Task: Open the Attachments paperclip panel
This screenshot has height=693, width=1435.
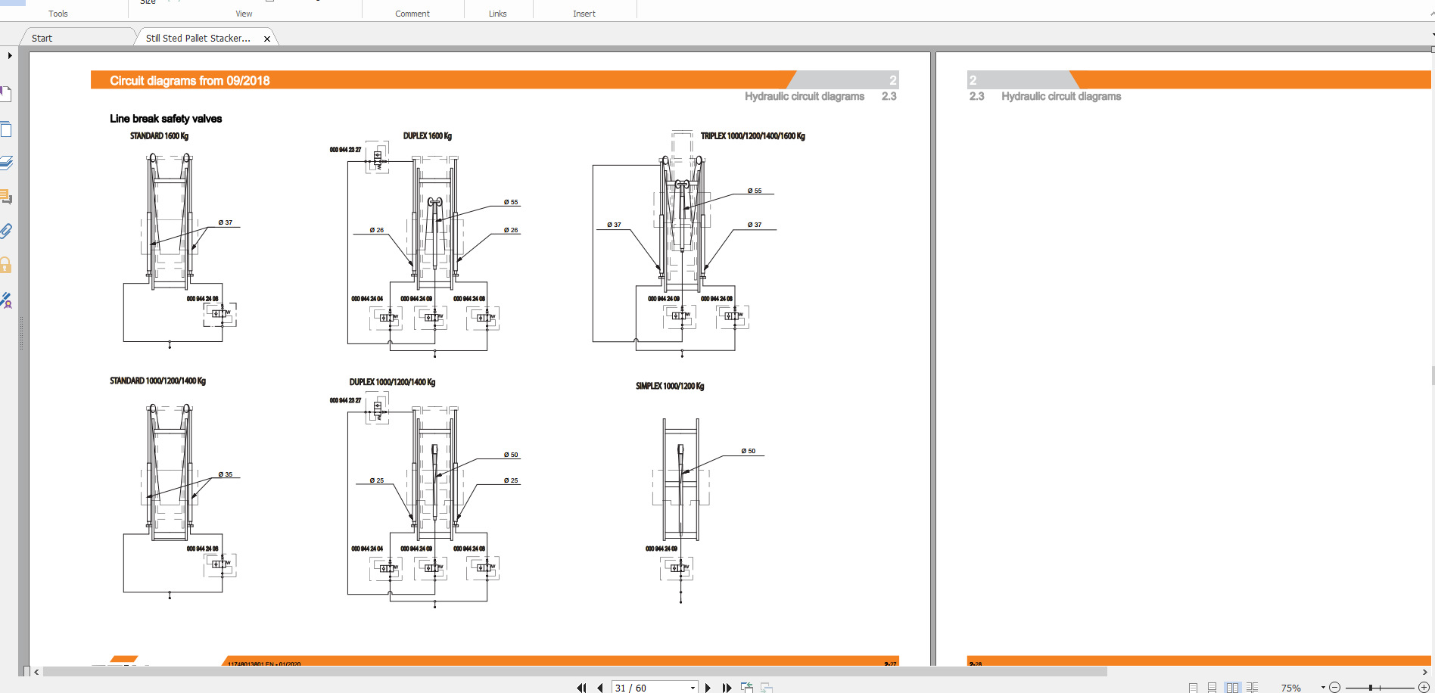Action: tap(6, 231)
